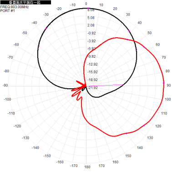Click the -100 degree angle label
The width and height of the screenshot is (172, 172).
7,99
